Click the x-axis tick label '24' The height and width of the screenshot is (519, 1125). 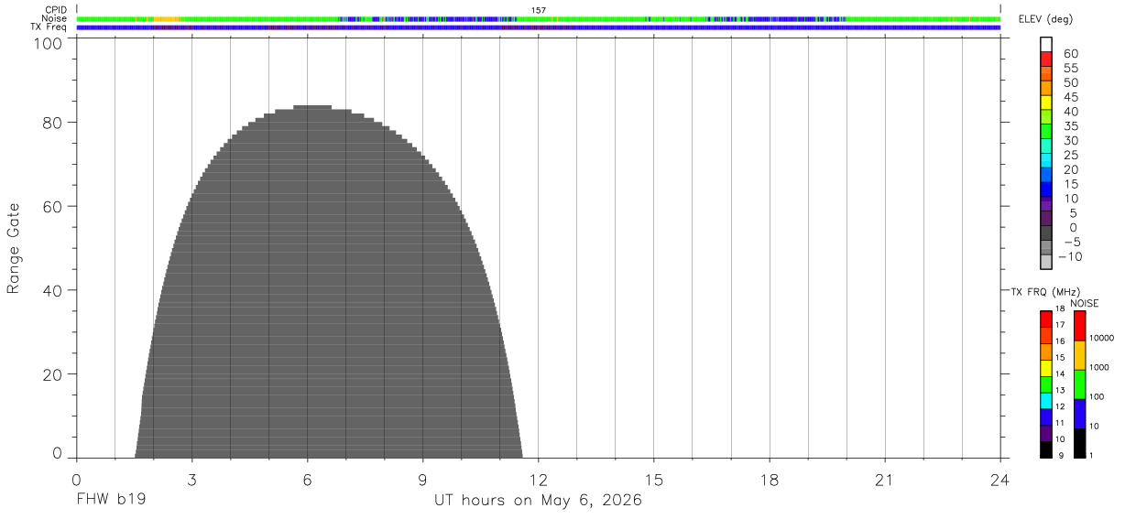click(x=1000, y=479)
